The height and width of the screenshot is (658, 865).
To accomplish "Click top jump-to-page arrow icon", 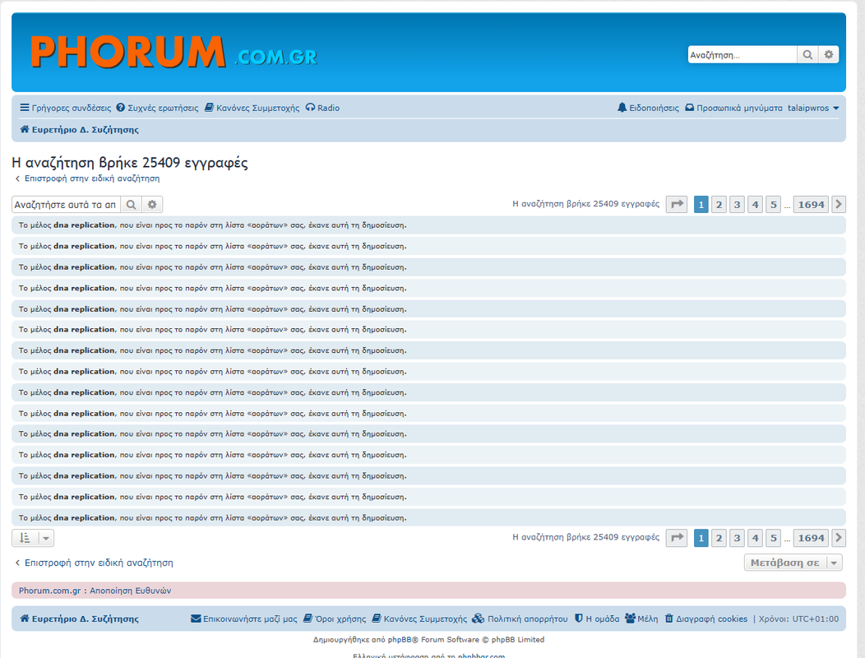I will [x=677, y=204].
